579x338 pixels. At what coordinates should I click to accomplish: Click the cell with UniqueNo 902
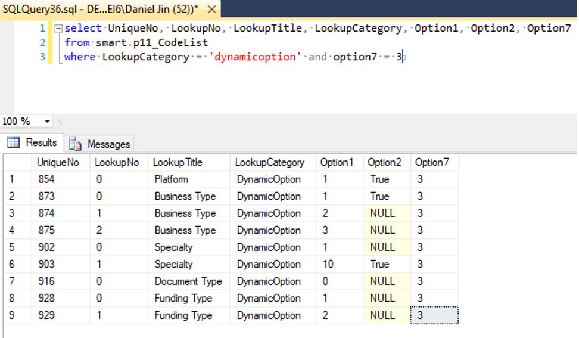(x=61, y=247)
